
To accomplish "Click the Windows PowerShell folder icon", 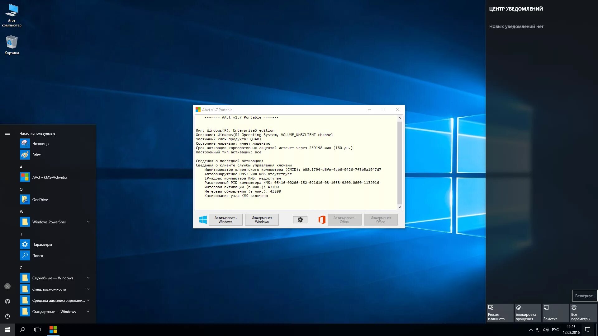I will (25, 222).
